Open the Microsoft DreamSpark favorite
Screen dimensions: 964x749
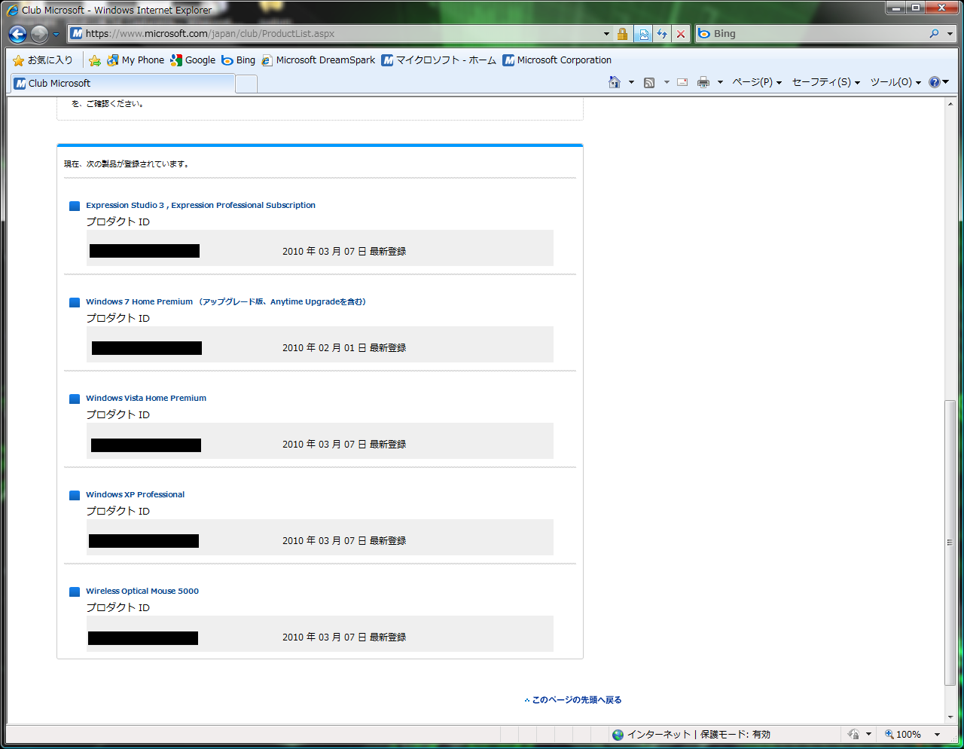click(318, 60)
